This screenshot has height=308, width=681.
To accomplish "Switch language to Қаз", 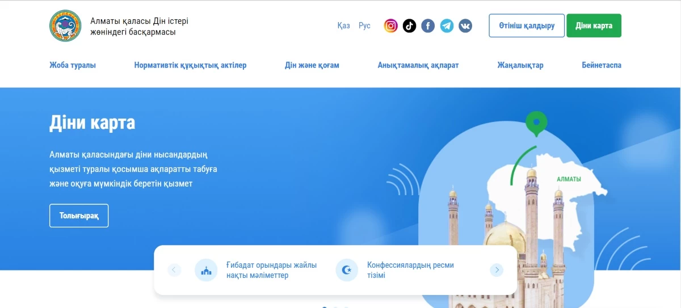I will [343, 26].
